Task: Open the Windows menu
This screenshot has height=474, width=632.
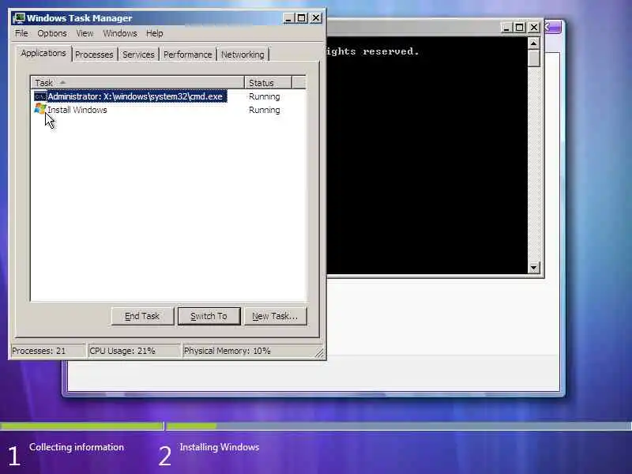Action: [x=120, y=33]
